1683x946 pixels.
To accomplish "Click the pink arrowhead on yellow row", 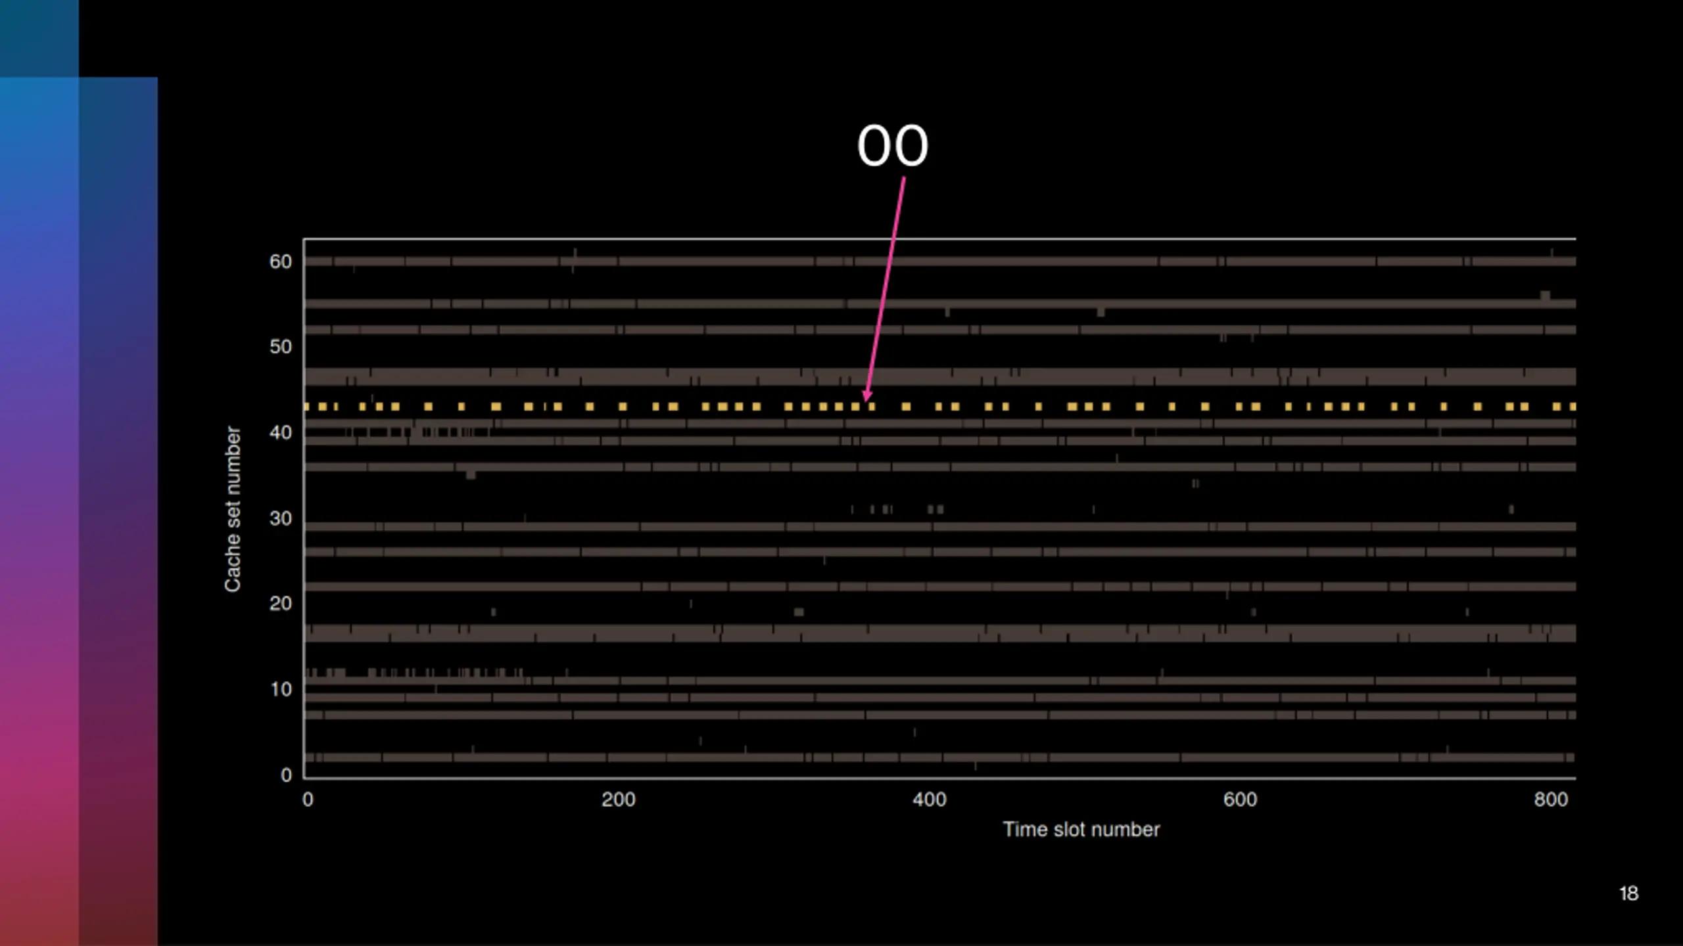I will (x=867, y=395).
